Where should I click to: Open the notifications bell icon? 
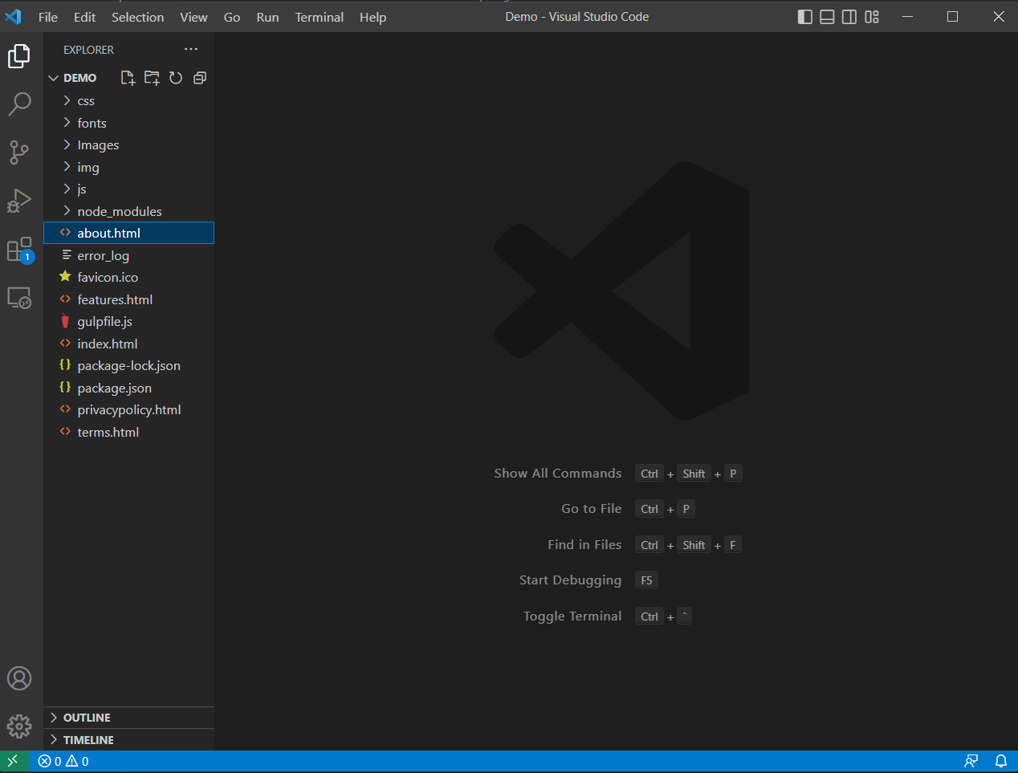(1001, 761)
